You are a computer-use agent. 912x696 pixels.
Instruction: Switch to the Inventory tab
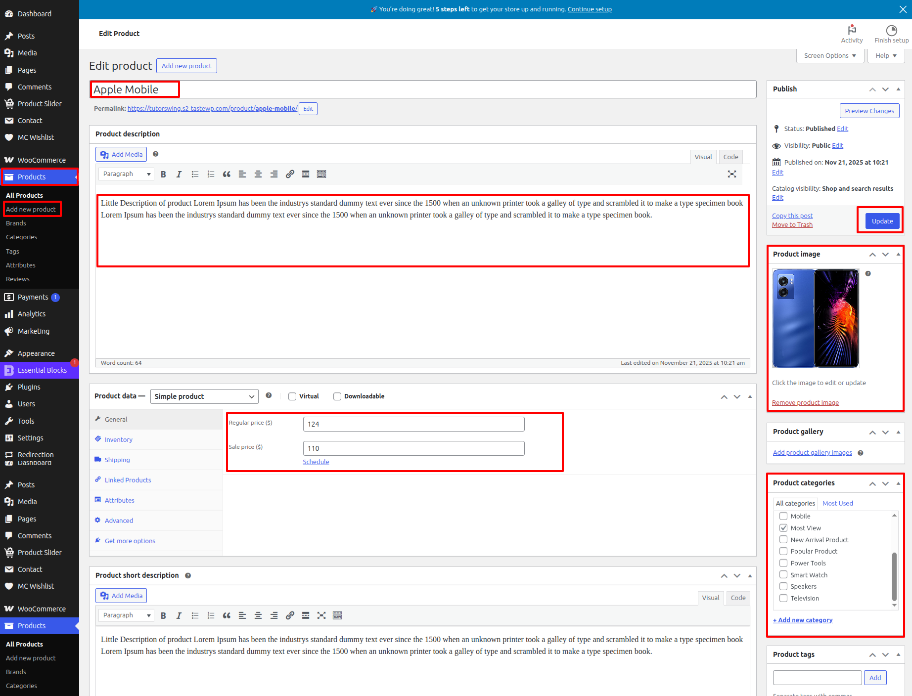118,439
